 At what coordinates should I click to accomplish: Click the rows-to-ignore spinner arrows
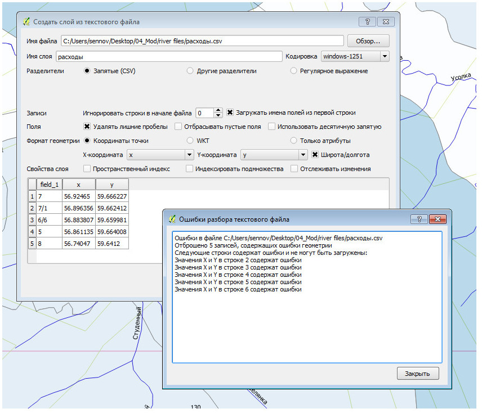[219, 113]
